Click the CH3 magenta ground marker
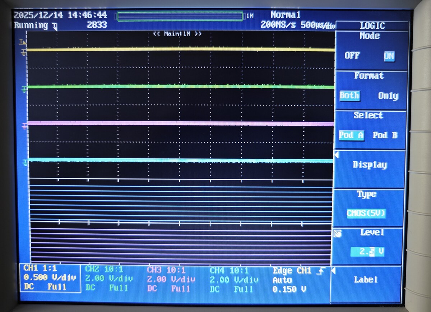Image resolution: width=431 pixels, height=312 pixels. pyautogui.click(x=25, y=126)
